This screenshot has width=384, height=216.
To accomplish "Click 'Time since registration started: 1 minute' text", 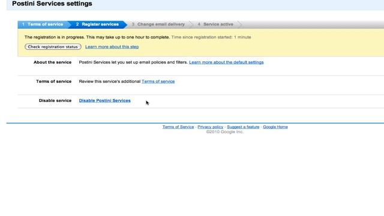I will point(211,37).
